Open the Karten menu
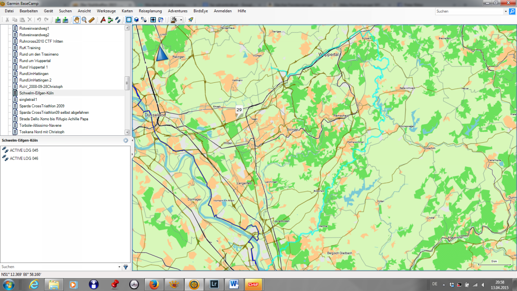Image resolution: width=517 pixels, height=291 pixels. (127, 11)
